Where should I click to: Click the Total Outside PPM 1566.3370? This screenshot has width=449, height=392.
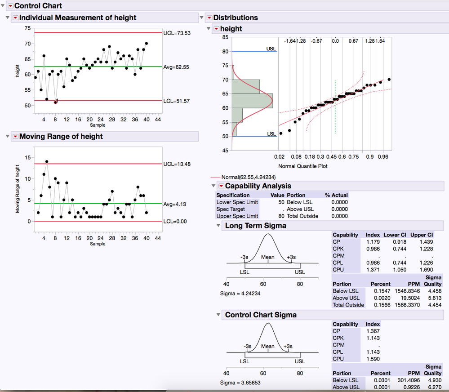coord(407,305)
